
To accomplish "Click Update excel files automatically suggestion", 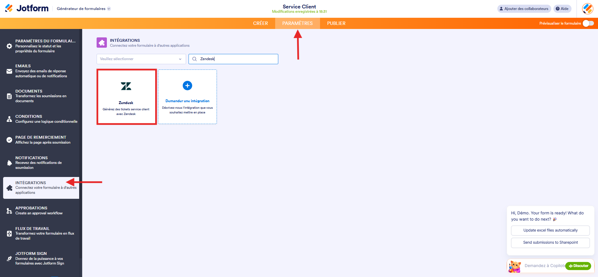I will pos(550,231).
